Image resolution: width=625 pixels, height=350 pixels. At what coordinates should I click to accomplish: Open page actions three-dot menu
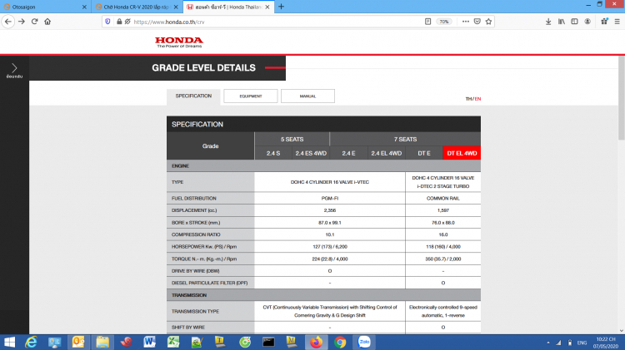(465, 22)
